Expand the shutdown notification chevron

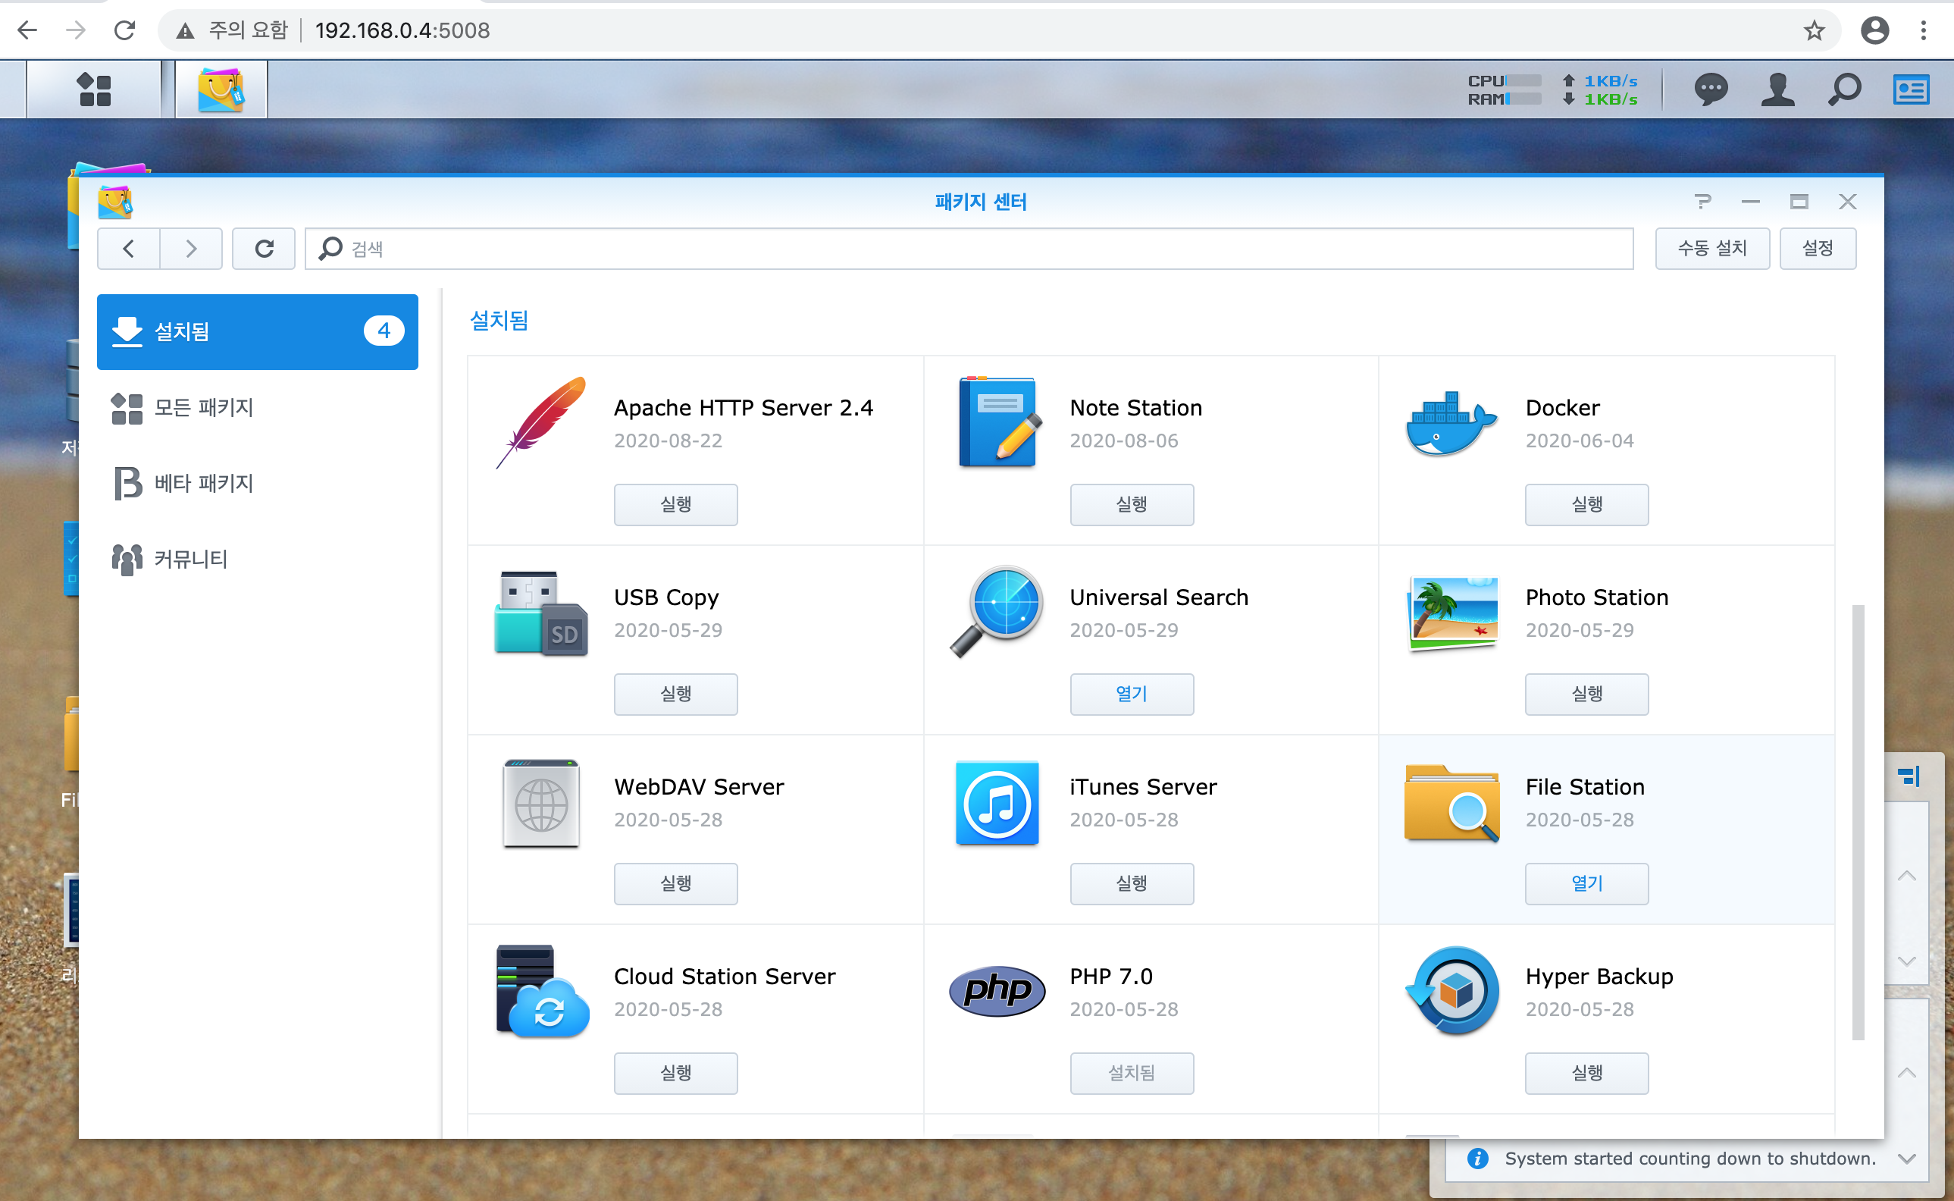click(x=1906, y=1159)
